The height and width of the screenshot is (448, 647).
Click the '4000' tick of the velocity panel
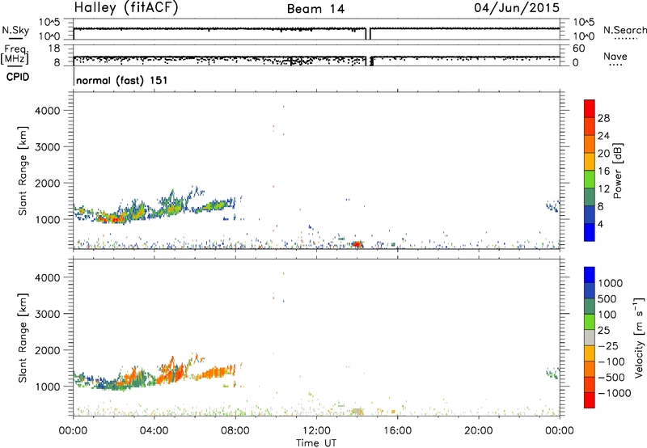[x=47, y=277]
